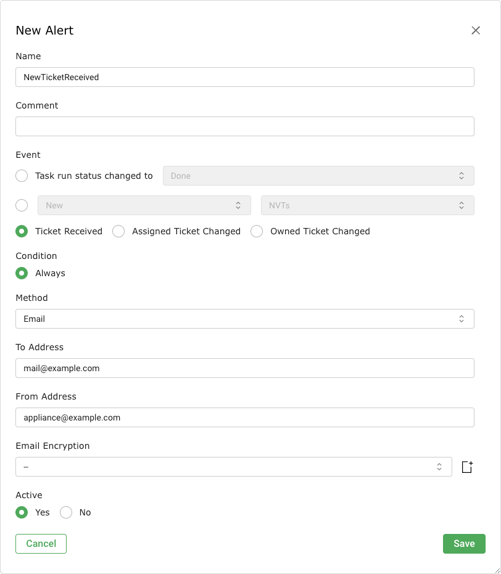This screenshot has width=501, height=574.
Task: Click the To Address email field
Action: tap(244, 368)
